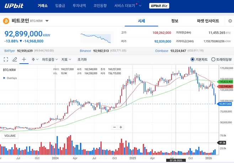The image size is (234, 163).
Task: Open the settings gear icon
Action: [230, 21]
